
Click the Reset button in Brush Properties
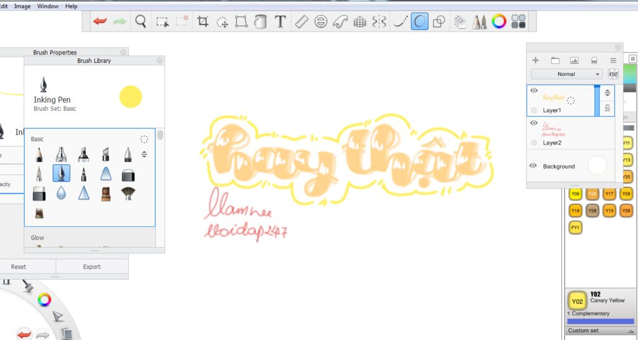[x=18, y=267]
